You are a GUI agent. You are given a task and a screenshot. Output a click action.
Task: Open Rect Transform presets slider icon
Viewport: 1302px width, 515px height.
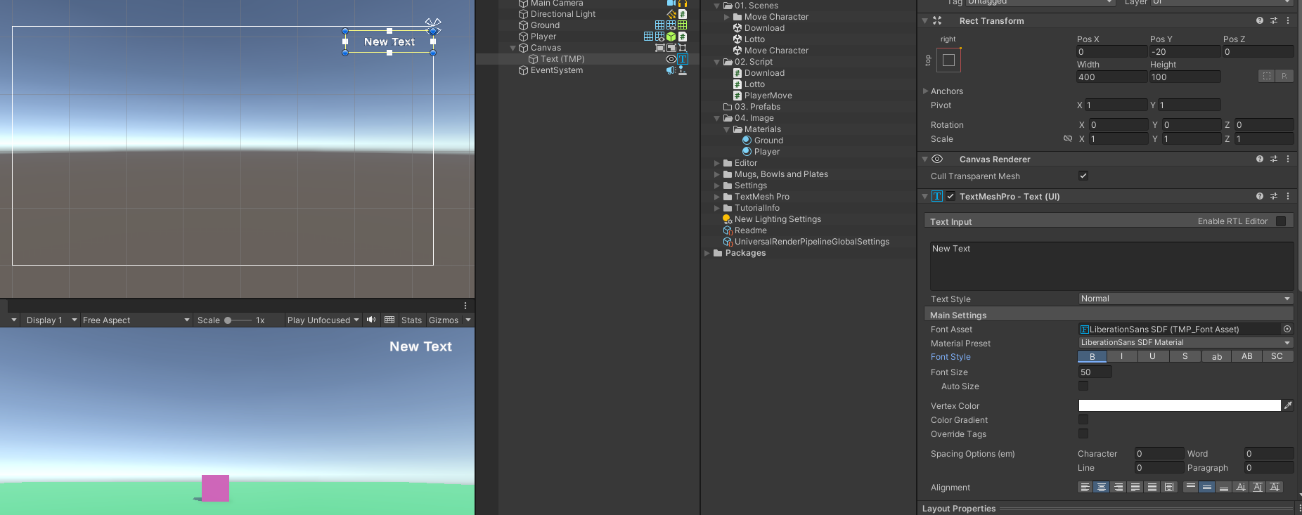1274,21
